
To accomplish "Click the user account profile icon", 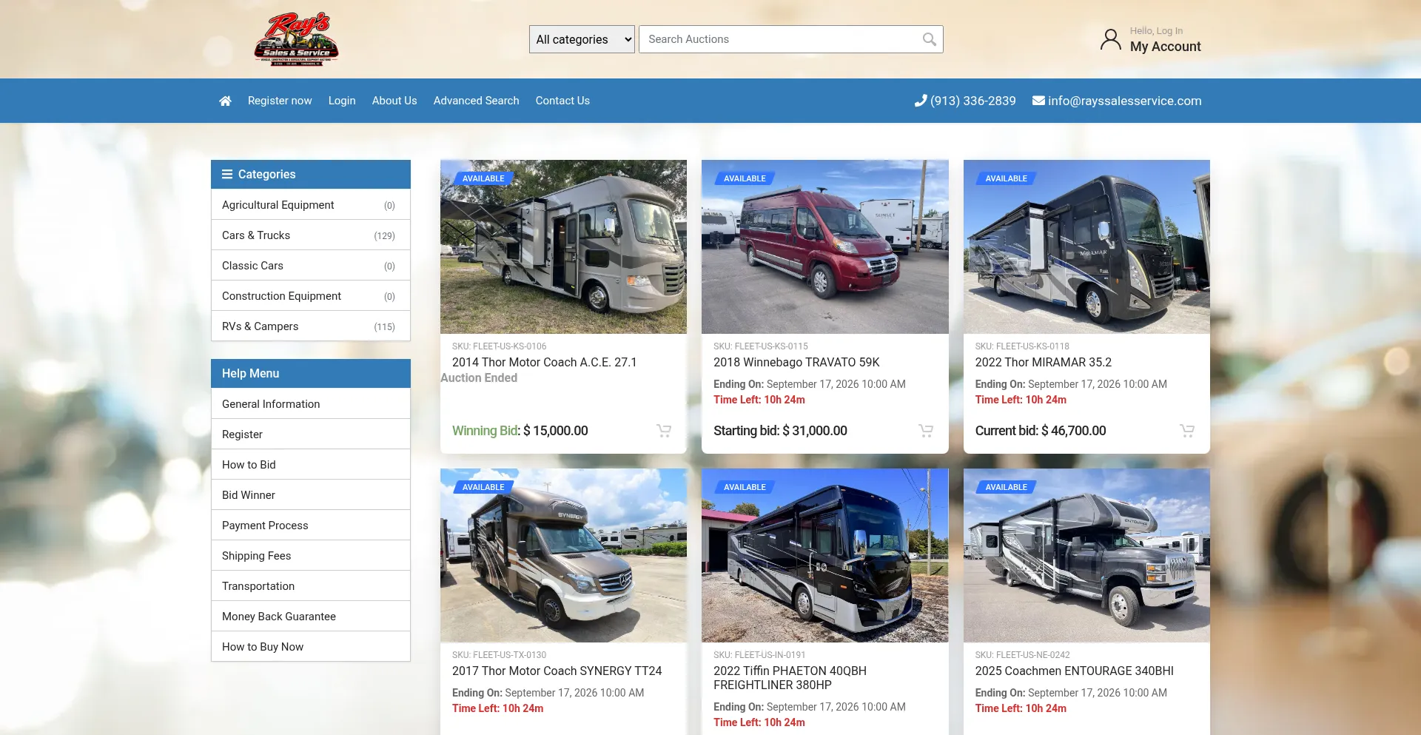I will coord(1110,39).
